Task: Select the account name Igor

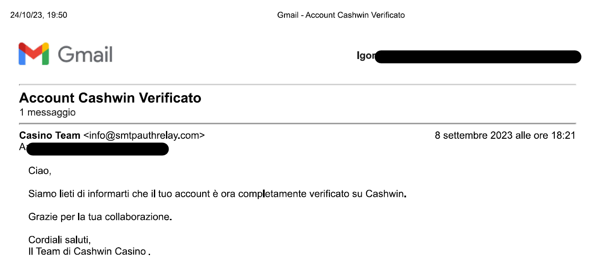Action: coord(366,56)
